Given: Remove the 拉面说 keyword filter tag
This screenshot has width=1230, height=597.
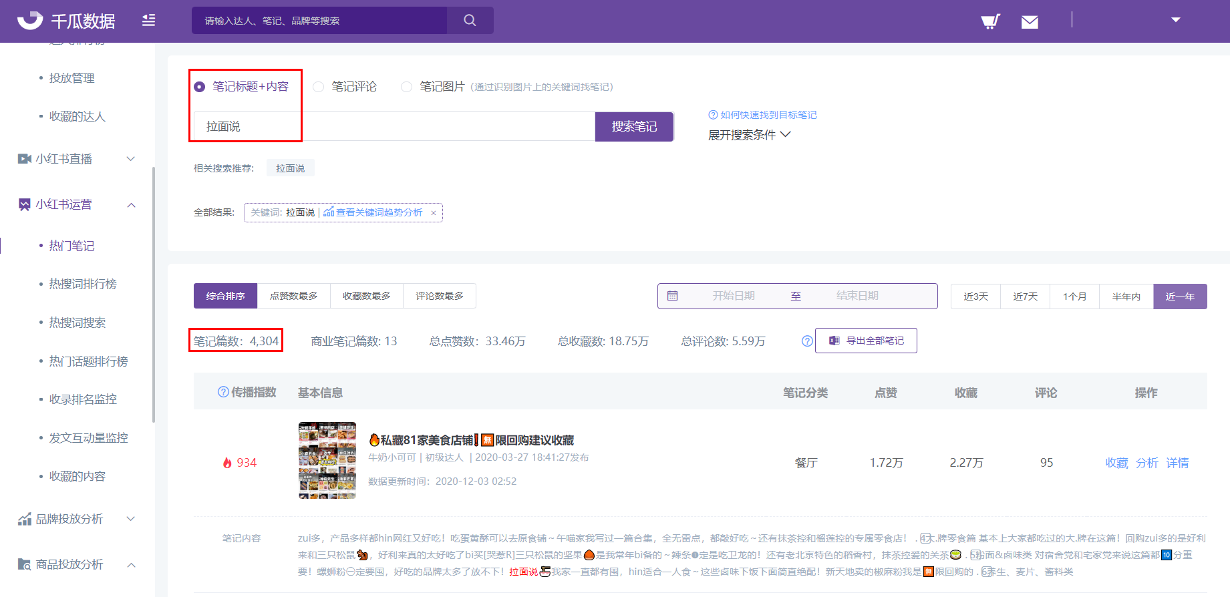Looking at the screenshot, I should click(x=434, y=213).
